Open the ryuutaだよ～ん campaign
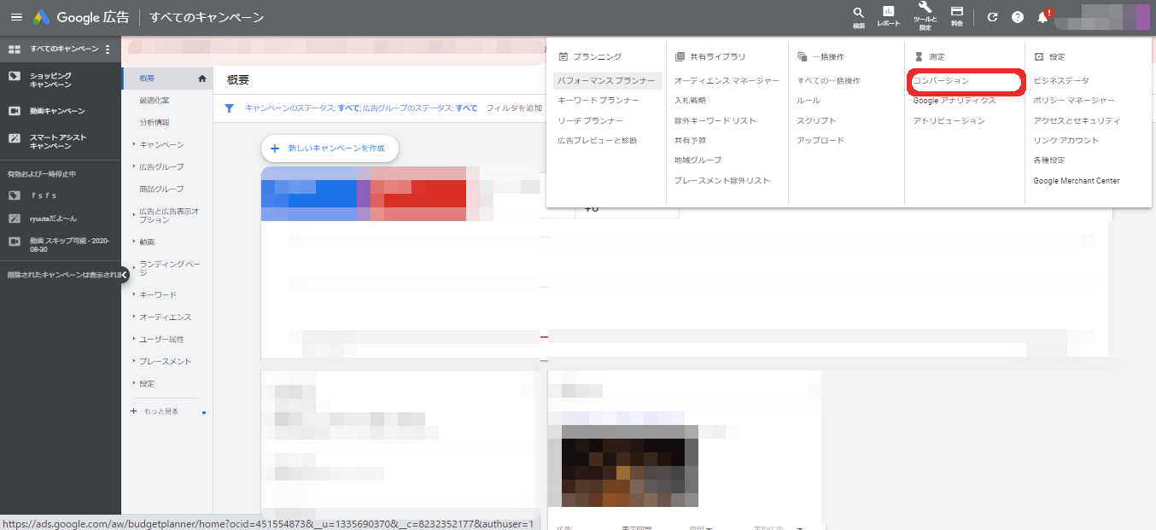Viewport: 1156px width, 530px height. 54,218
